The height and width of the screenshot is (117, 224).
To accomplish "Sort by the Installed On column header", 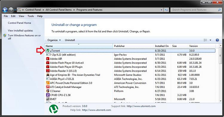I will (x=162, y=46).
